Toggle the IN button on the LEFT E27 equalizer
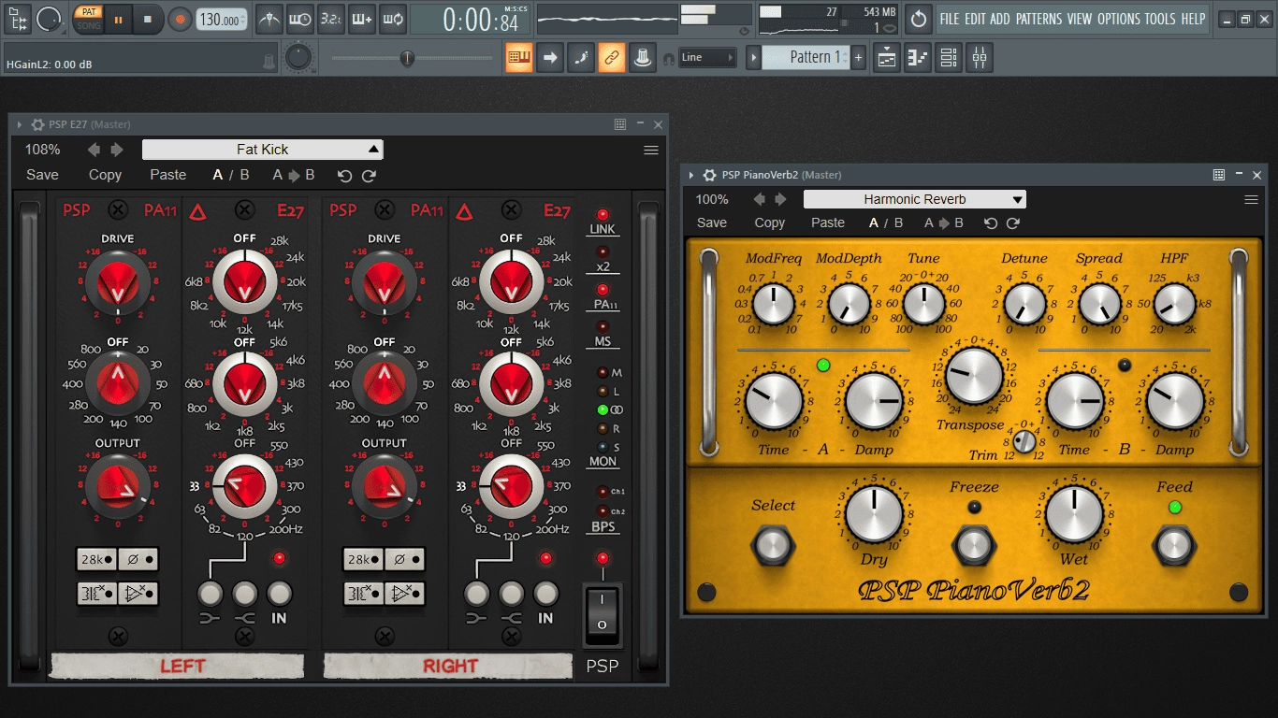The image size is (1278, 718). (x=279, y=593)
